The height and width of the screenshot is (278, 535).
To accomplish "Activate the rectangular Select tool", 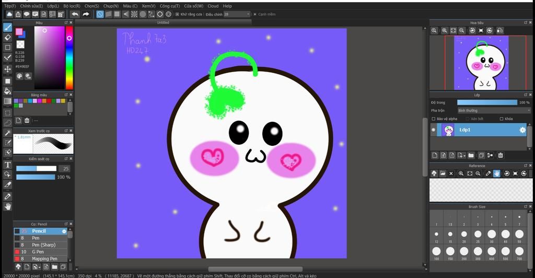I will 7,113.
